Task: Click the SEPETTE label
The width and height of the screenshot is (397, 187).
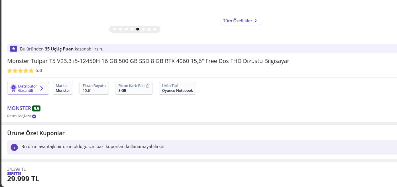Action: click(14, 174)
